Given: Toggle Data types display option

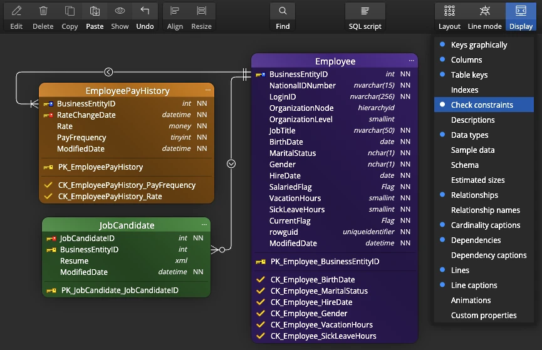Looking at the screenshot, I should click(484, 135).
